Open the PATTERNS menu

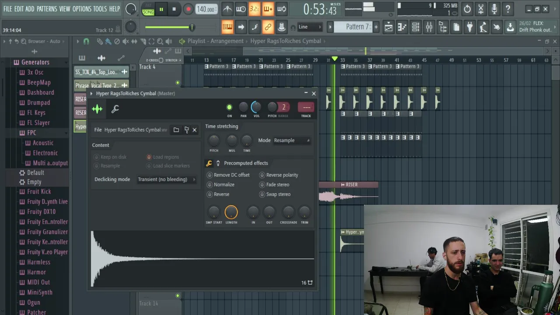pyautogui.click(x=47, y=9)
